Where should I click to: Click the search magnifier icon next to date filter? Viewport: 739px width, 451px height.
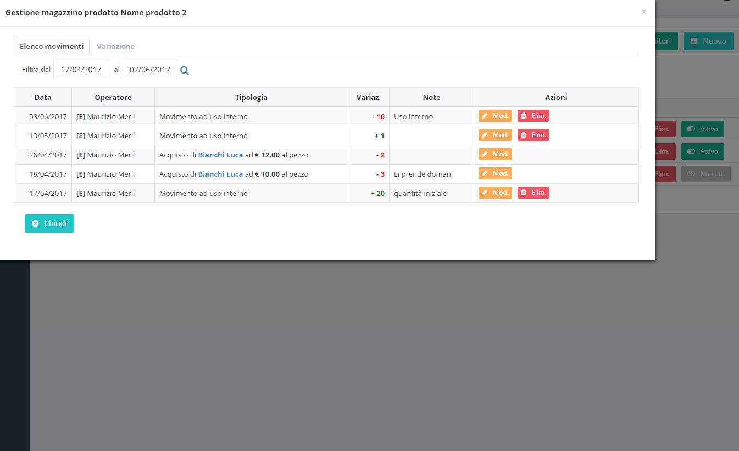pos(185,70)
